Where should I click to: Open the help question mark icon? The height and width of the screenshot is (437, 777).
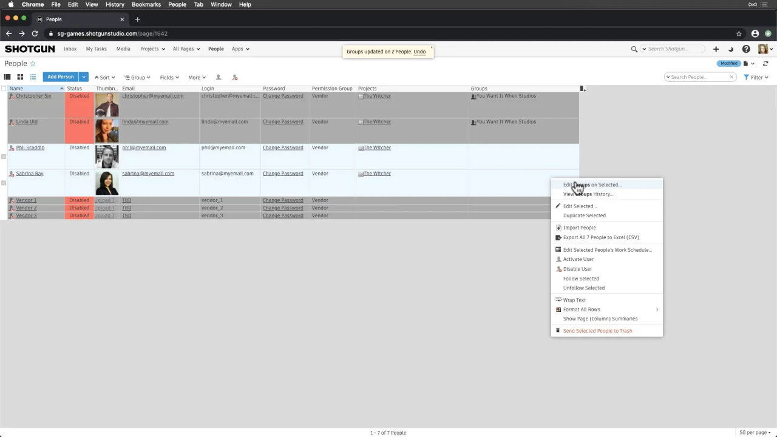[x=746, y=49]
